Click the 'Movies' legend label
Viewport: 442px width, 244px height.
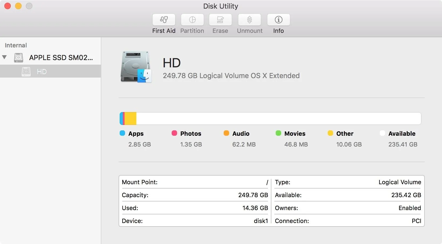coord(295,134)
